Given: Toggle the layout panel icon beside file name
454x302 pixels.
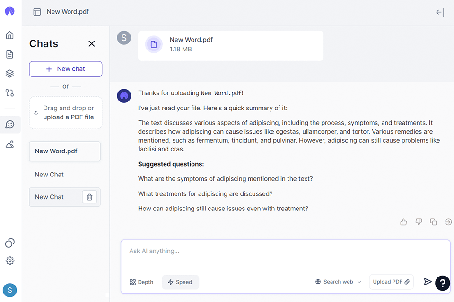Looking at the screenshot, I should (x=37, y=12).
